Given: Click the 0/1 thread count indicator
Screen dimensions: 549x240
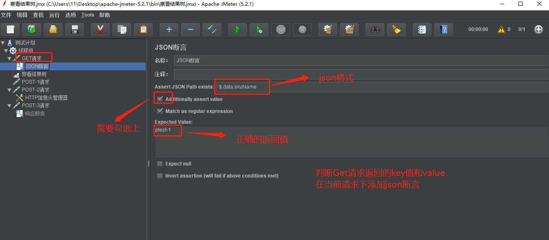Looking at the screenshot, I should tap(522, 29).
